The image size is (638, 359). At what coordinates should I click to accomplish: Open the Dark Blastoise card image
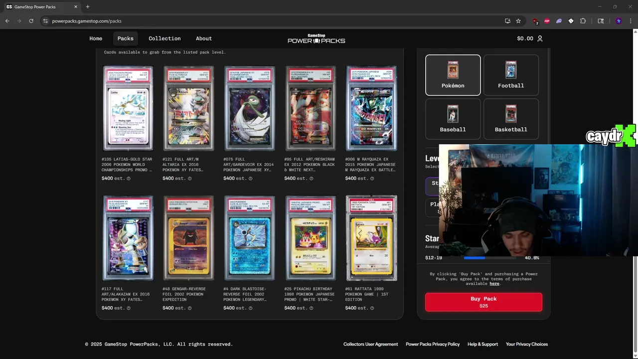click(x=250, y=238)
